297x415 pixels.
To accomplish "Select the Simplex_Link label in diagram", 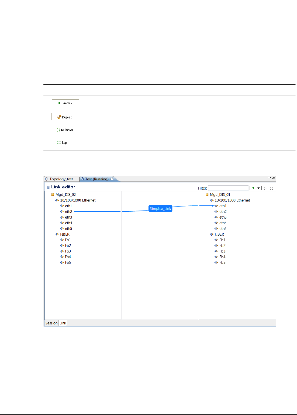I will pyautogui.click(x=160, y=209).
